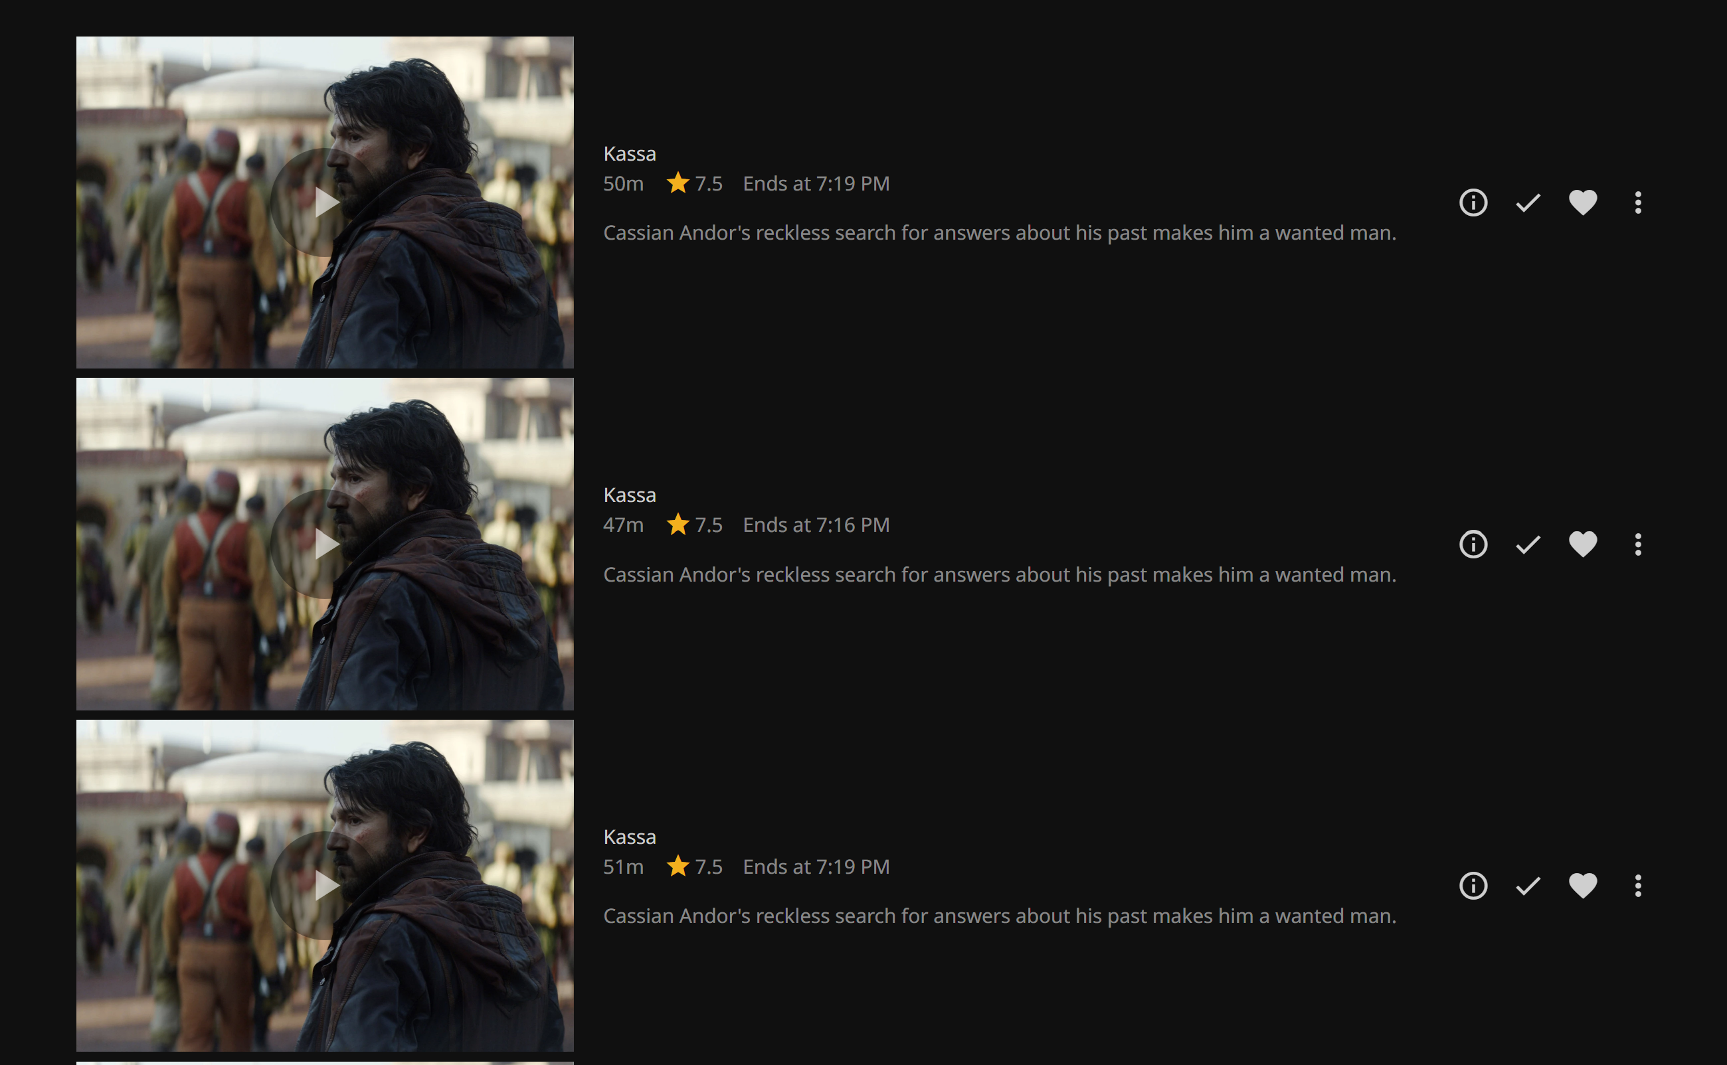Favorite the 50m Kassa episode with heart
Viewport: 1727px width, 1065px height.
point(1583,203)
